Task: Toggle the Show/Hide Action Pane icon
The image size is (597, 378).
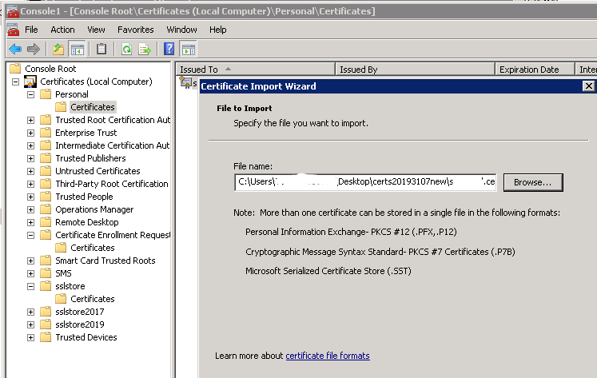Action: 188,50
